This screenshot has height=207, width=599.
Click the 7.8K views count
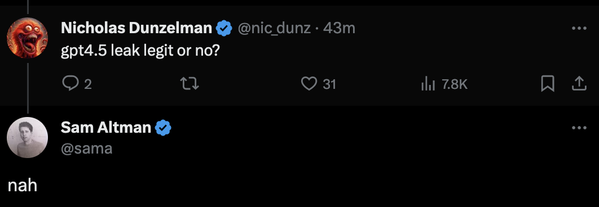[455, 84]
